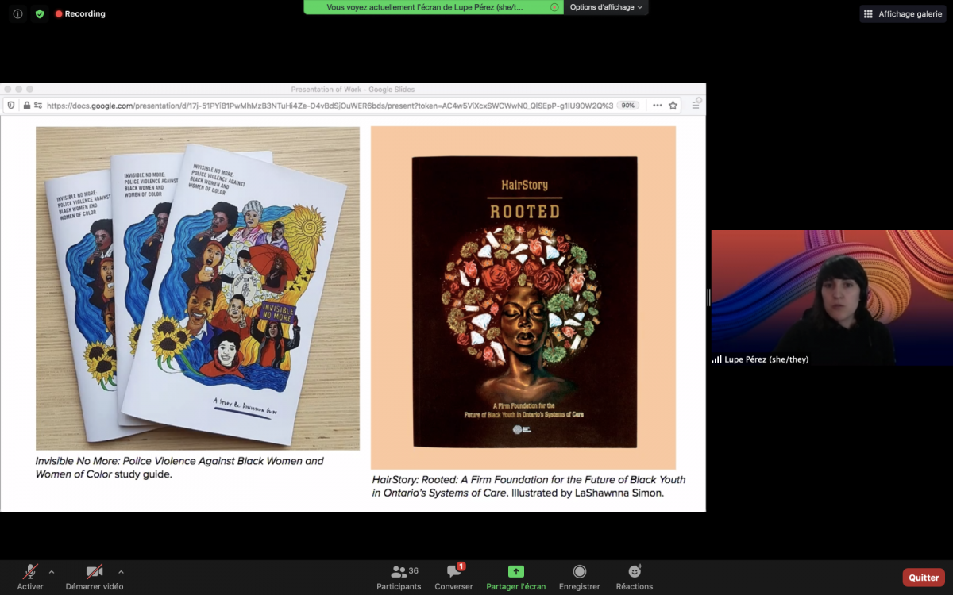
Task: Click the sharing banner text about Lupe Pérez's screen
Action: [425, 7]
